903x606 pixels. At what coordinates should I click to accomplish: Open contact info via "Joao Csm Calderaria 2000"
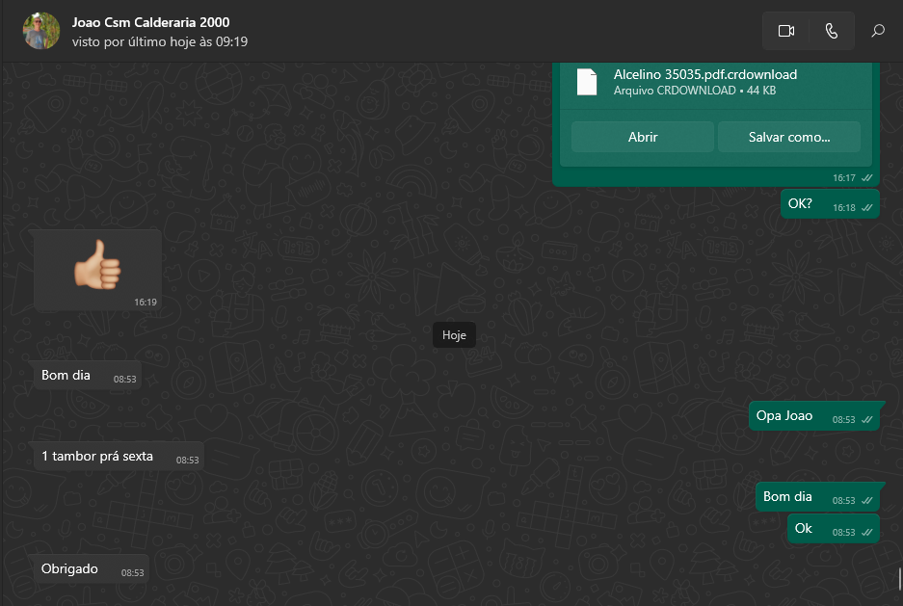(151, 22)
